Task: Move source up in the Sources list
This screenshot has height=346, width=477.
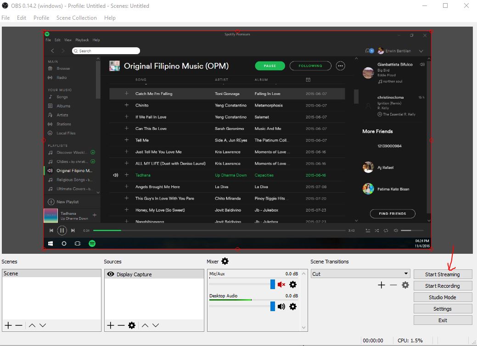Action: coord(145,325)
